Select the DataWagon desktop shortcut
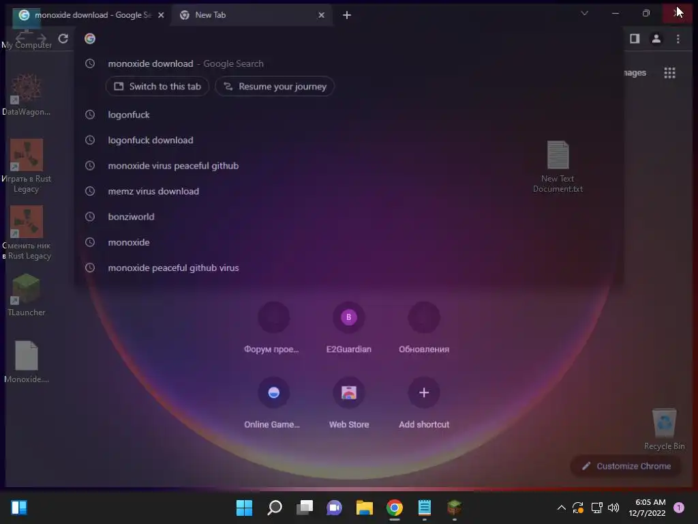The image size is (698, 524). click(x=27, y=95)
